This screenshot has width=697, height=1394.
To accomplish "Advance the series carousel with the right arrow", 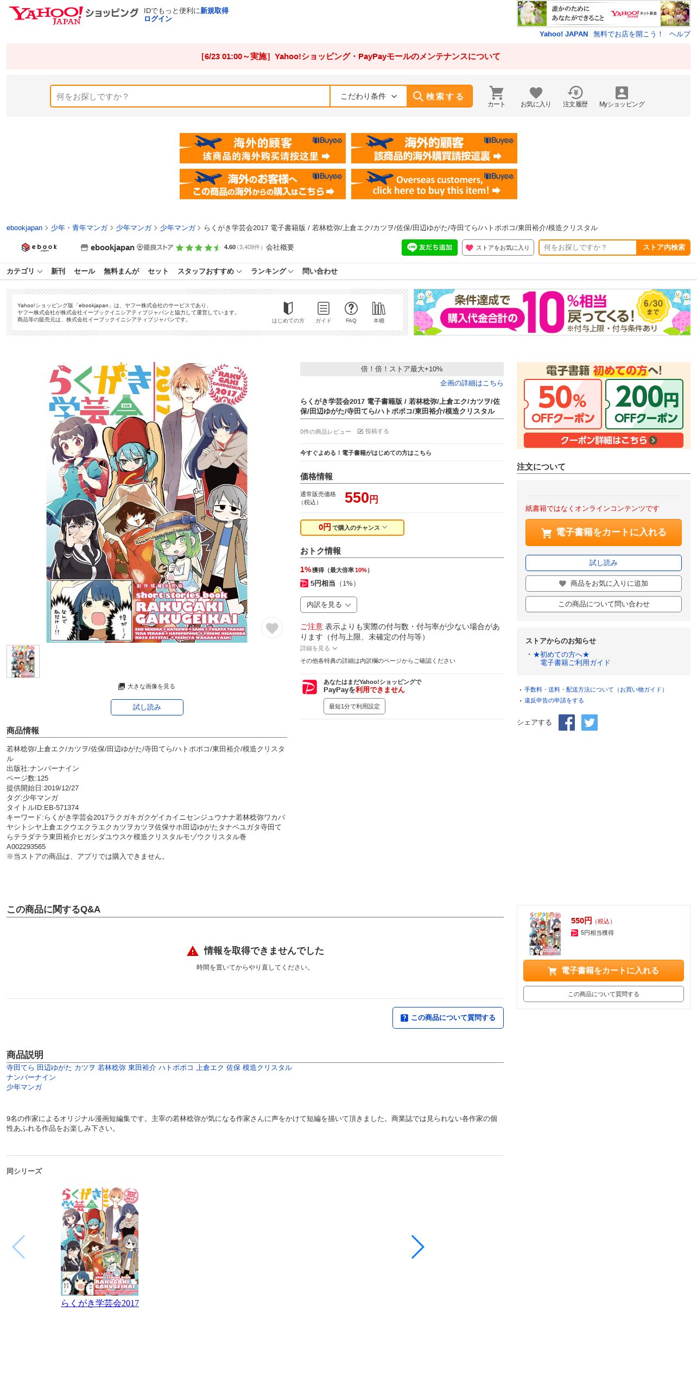I will (x=417, y=1247).
